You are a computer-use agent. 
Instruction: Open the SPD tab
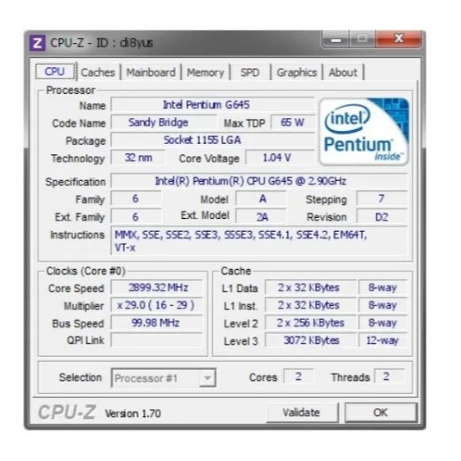(x=250, y=72)
